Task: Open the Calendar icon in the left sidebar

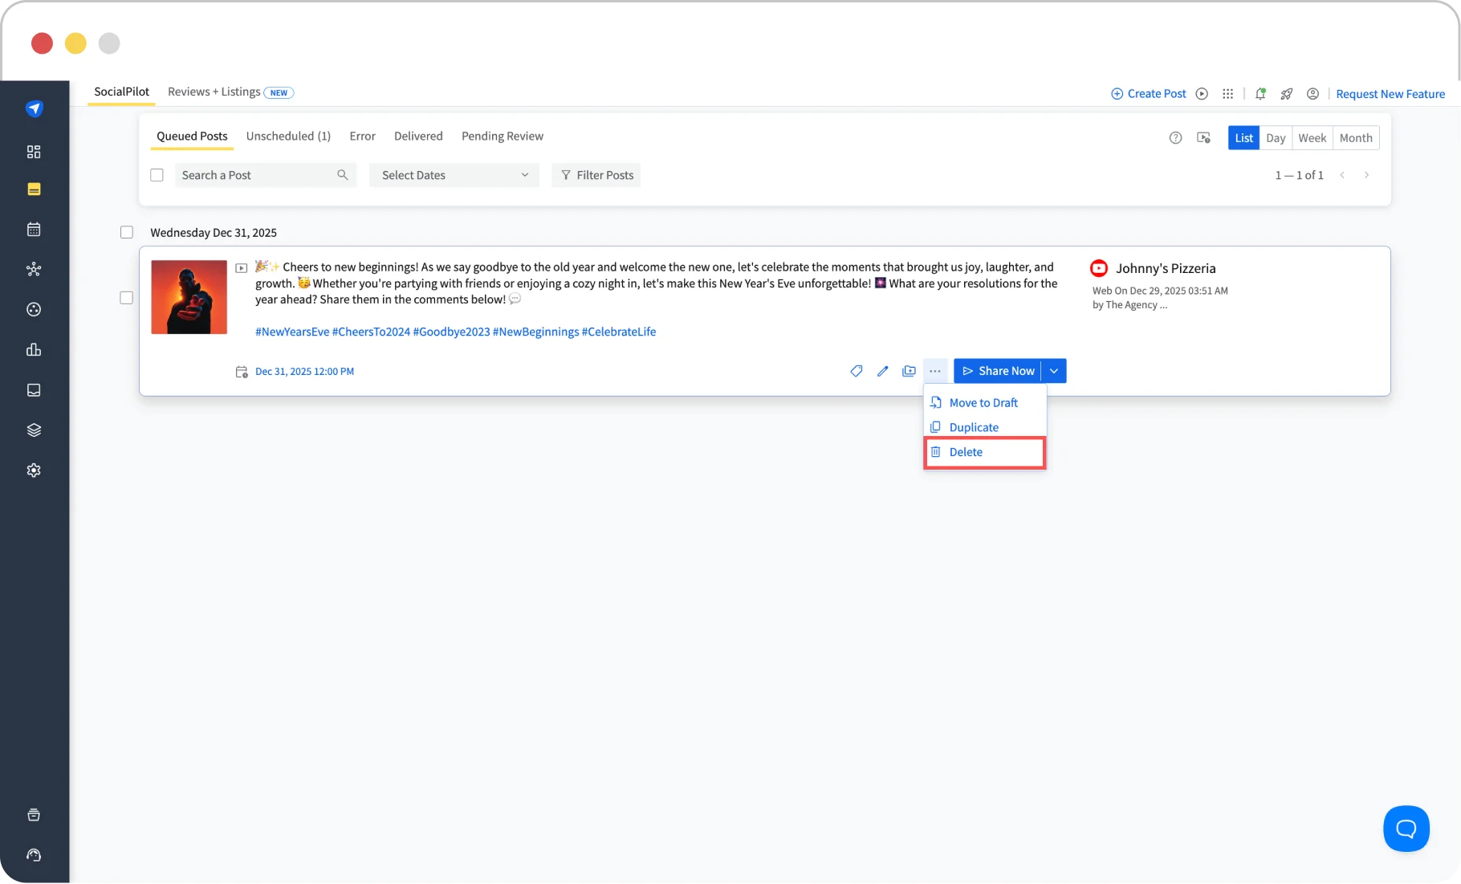Action: (x=34, y=229)
